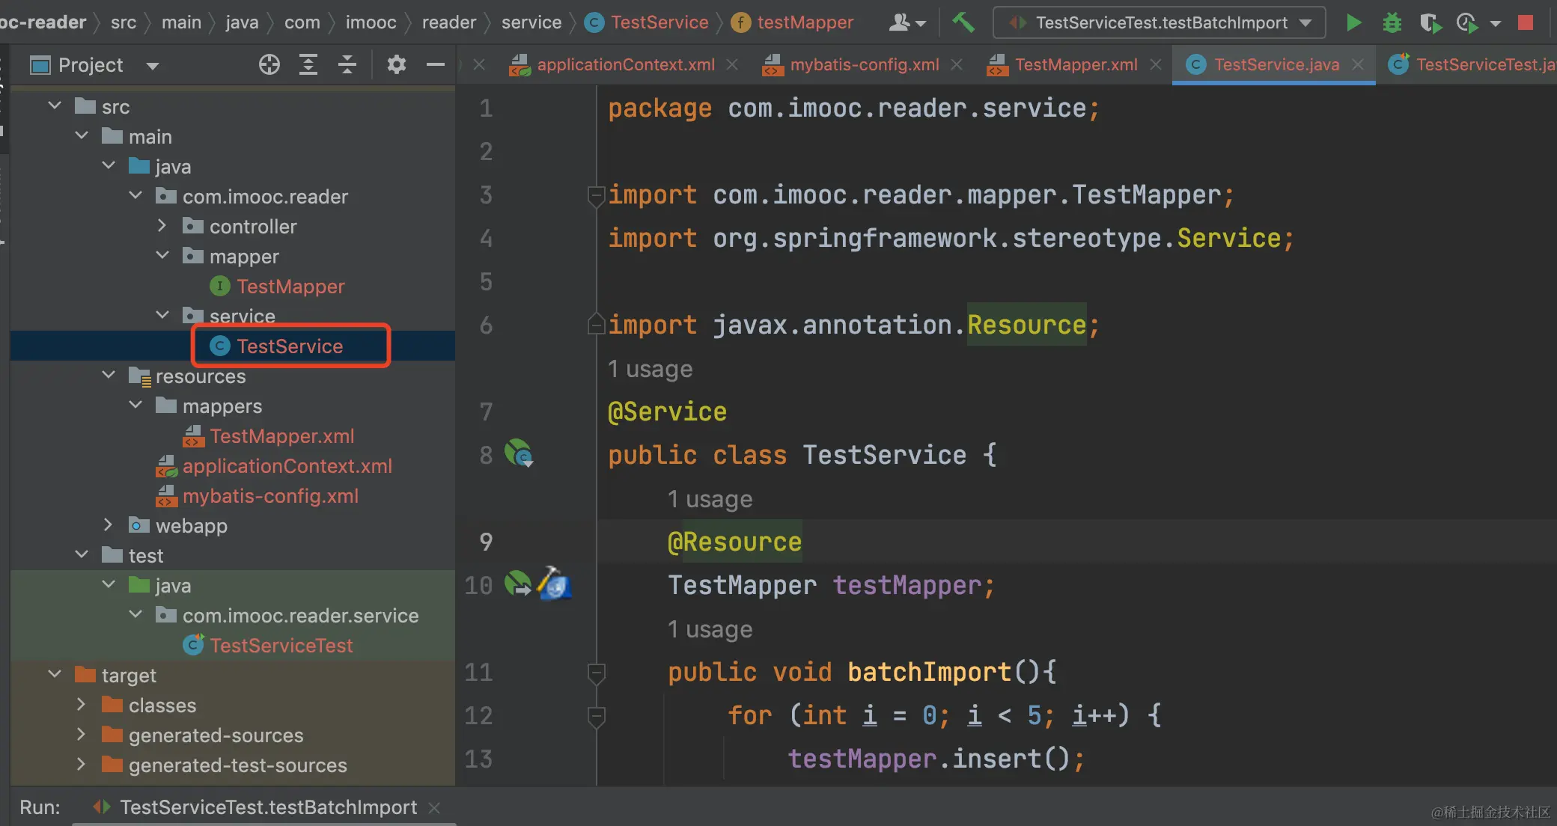1557x826 pixels.
Task: Expand the webapp folder
Action: pyautogui.click(x=108, y=525)
